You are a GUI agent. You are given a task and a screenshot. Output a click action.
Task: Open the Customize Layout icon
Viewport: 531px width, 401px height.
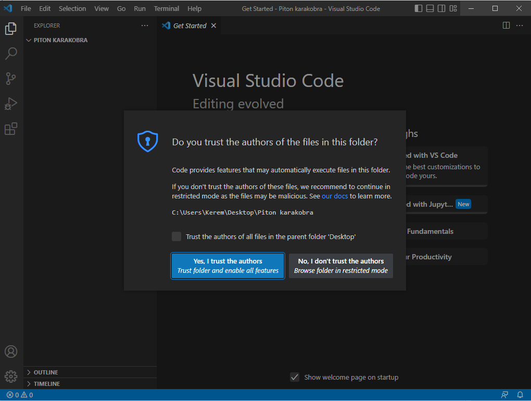coord(453,8)
